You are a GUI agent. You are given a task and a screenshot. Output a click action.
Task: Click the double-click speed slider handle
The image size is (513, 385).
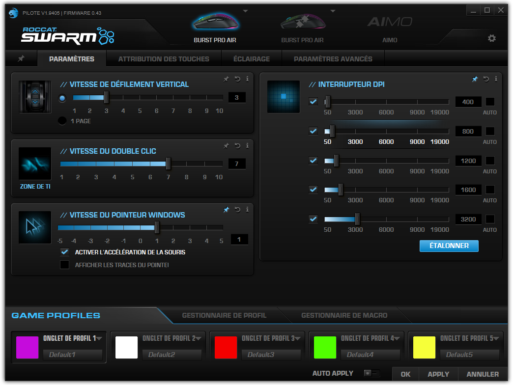(168, 164)
